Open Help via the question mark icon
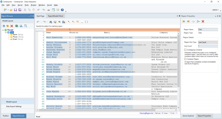This screenshot has height=119, width=222. click(x=62, y=10)
